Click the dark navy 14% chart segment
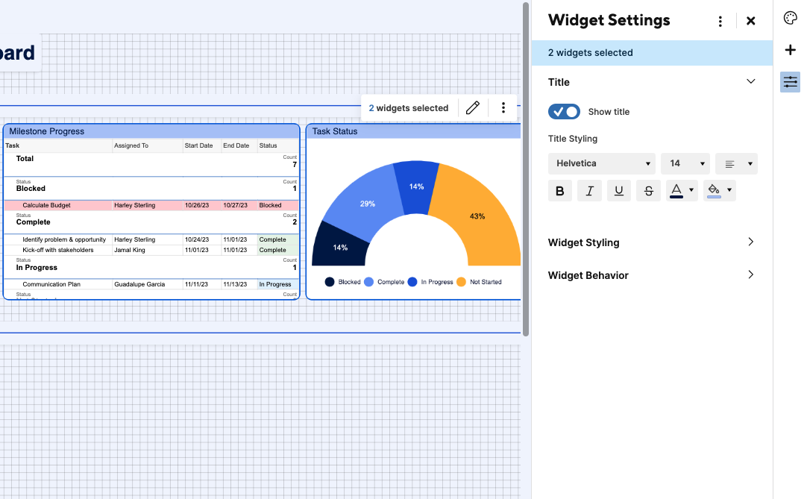This screenshot has width=807, height=499. pos(339,248)
